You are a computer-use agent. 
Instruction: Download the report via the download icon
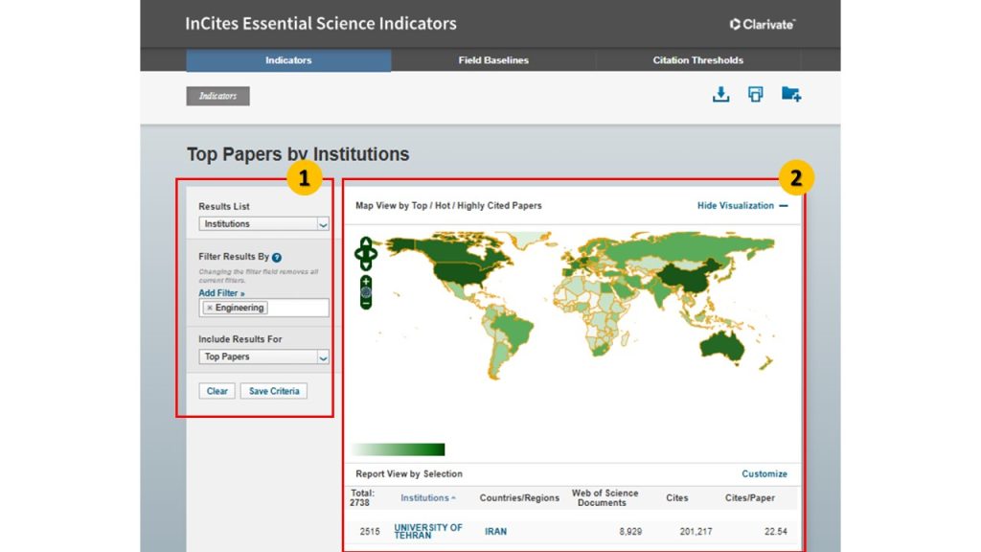[720, 95]
